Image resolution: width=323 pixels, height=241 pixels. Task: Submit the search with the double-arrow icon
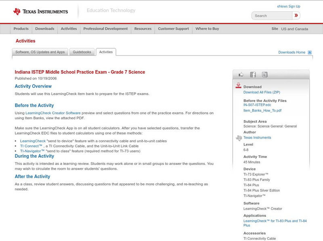pyautogui.click(x=296, y=15)
